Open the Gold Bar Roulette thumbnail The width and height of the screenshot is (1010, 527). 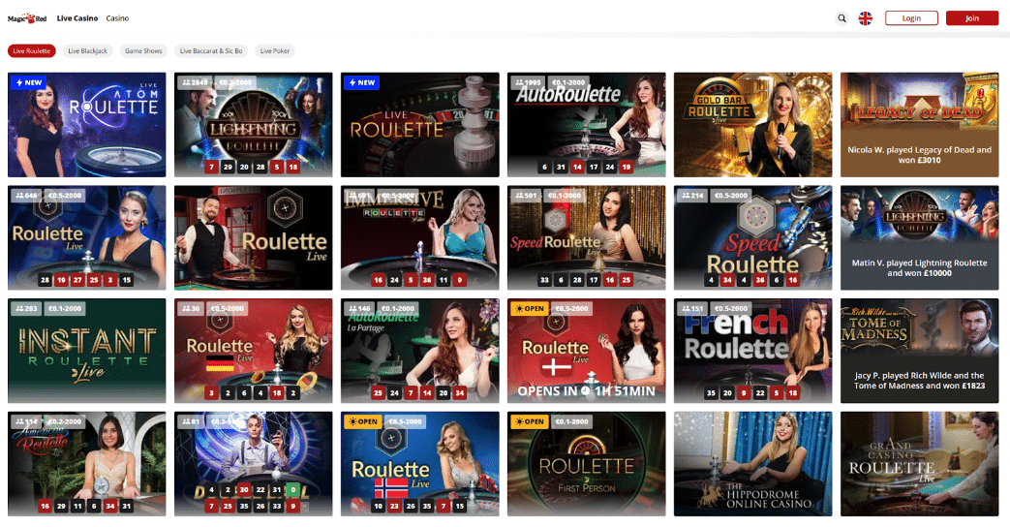pyautogui.click(x=753, y=124)
